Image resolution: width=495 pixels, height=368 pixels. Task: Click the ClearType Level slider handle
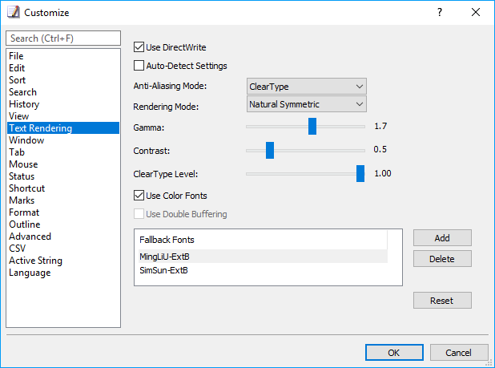click(360, 173)
